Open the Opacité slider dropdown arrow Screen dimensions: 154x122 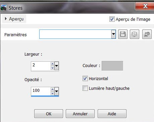pyautogui.click(x=56, y=91)
